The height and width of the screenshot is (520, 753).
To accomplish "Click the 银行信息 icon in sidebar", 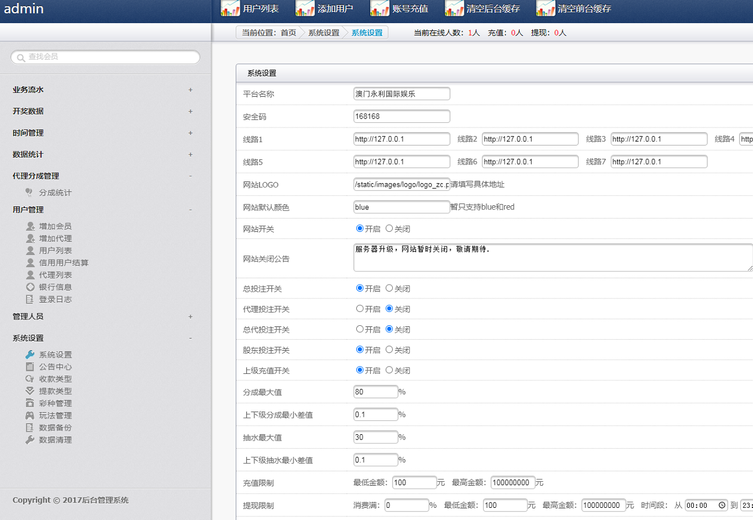I will (x=30, y=287).
